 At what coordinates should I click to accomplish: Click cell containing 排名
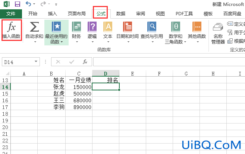106,80
